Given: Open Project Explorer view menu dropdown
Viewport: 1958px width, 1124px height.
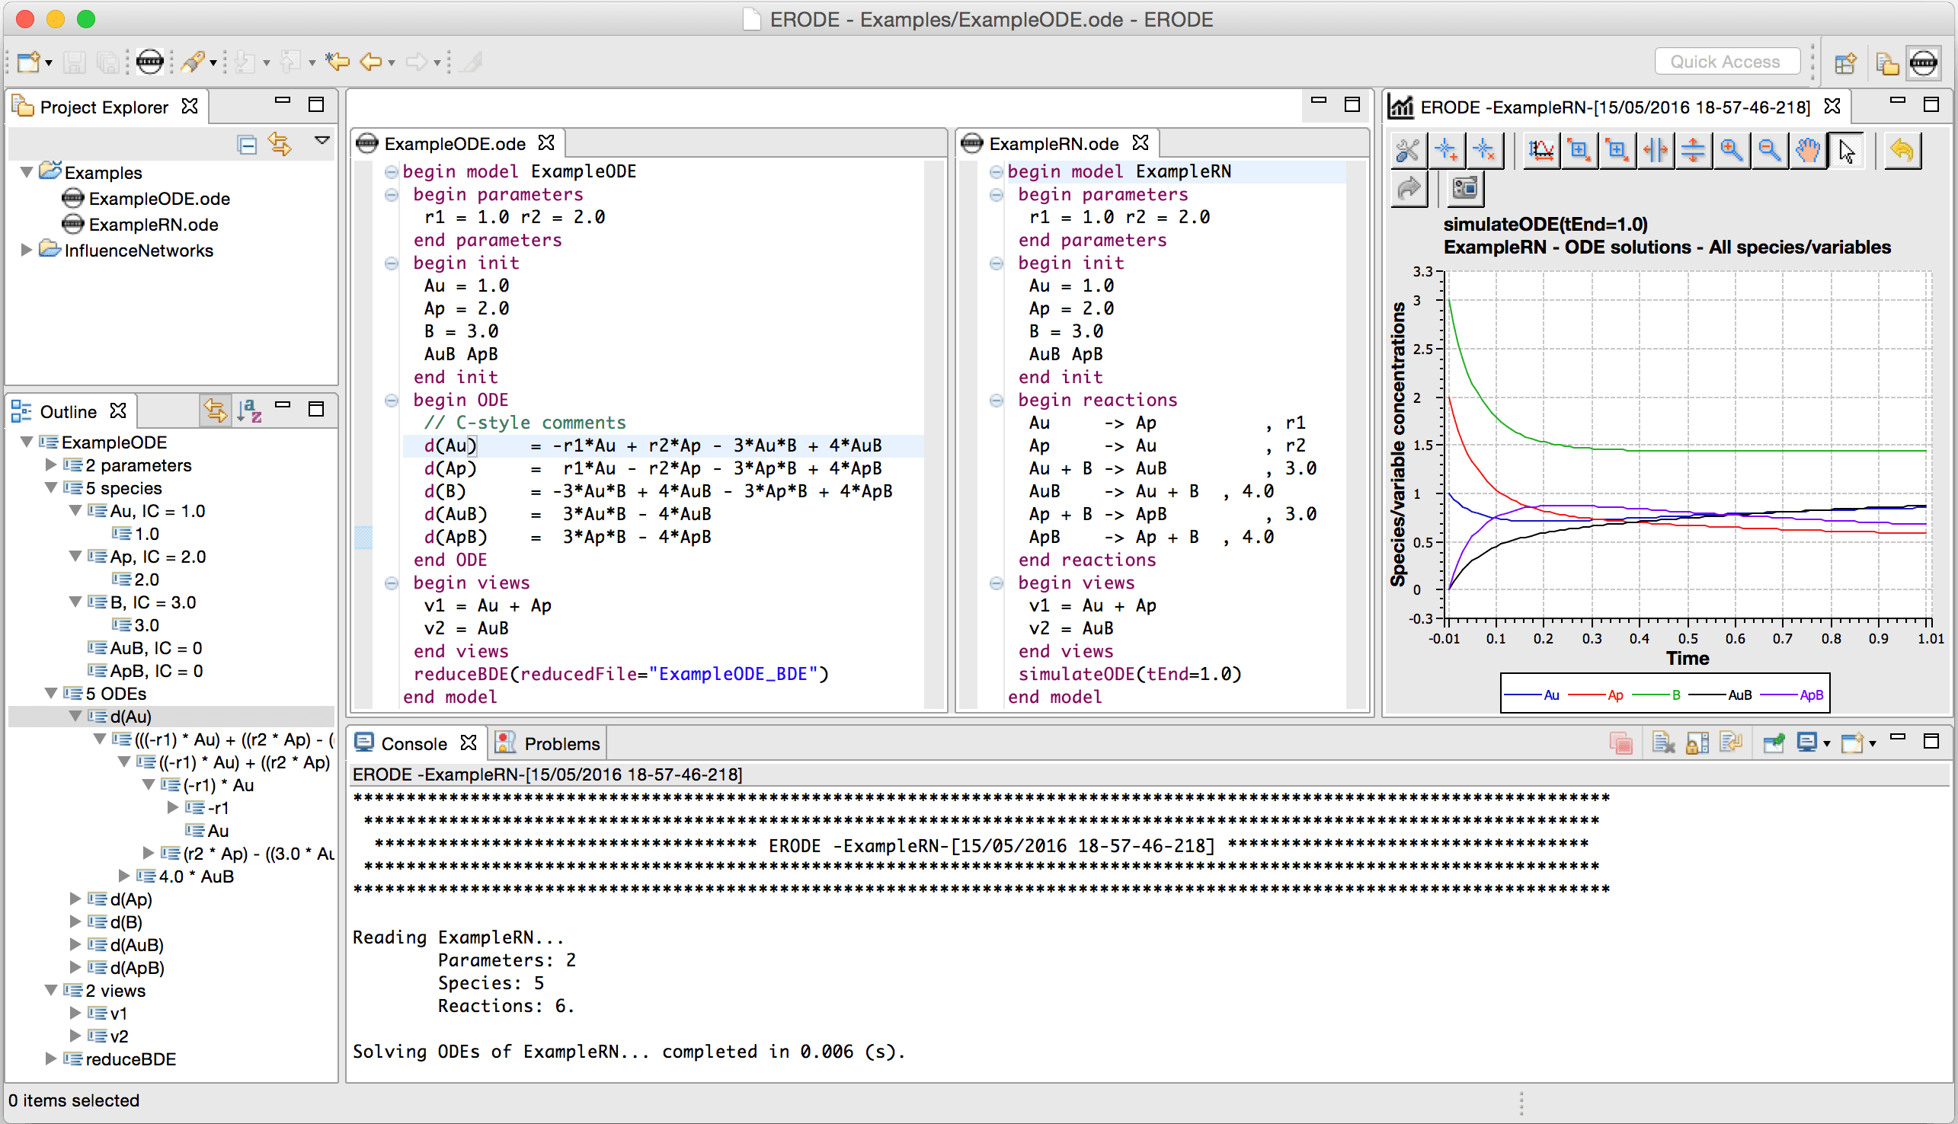Looking at the screenshot, I should 322,142.
